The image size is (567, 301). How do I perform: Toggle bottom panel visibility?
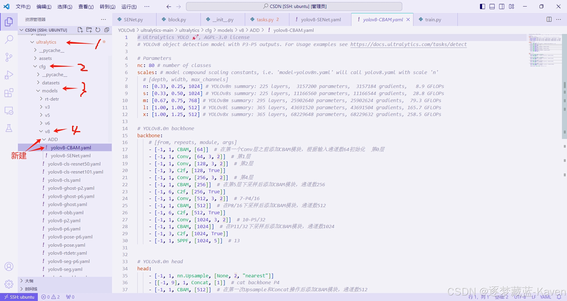coord(492,6)
